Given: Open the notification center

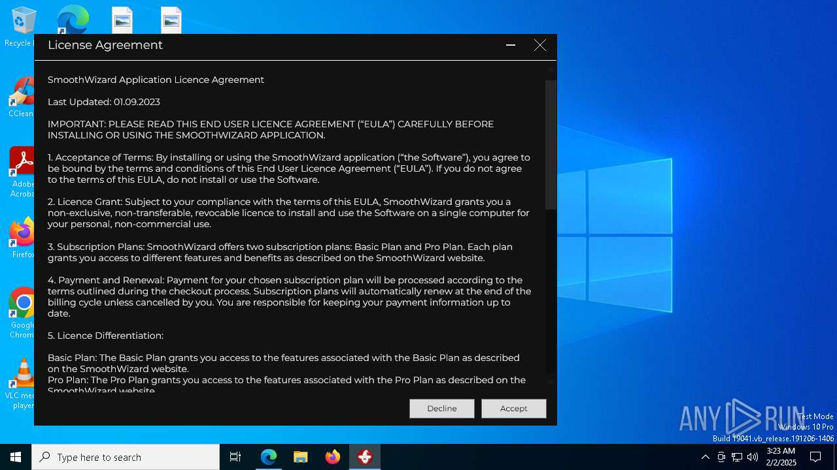Looking at the screenshot, I should pyautogui.click(x=815, y=457).
